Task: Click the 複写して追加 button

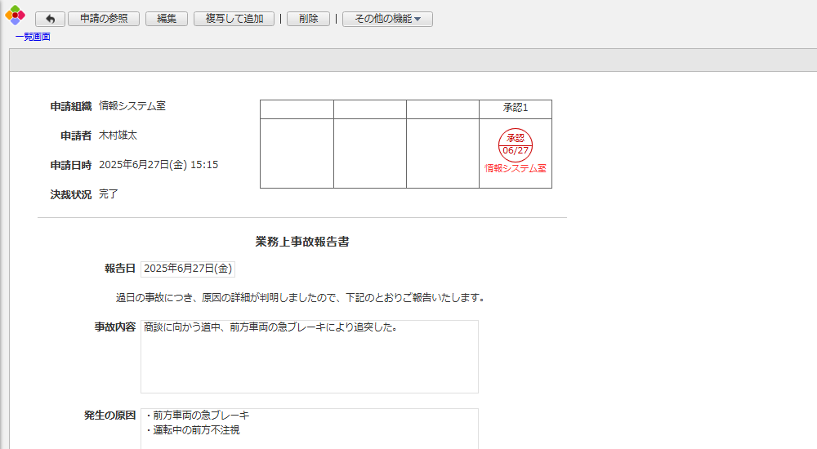Action: click(x=234, y=19)
